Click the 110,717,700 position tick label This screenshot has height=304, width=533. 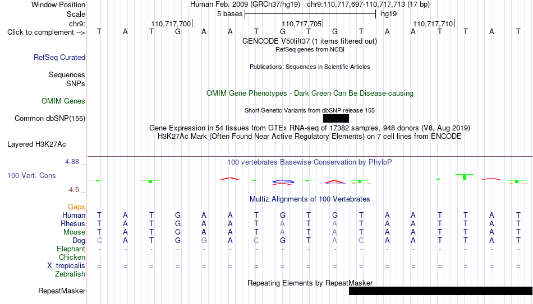[171, 24]
